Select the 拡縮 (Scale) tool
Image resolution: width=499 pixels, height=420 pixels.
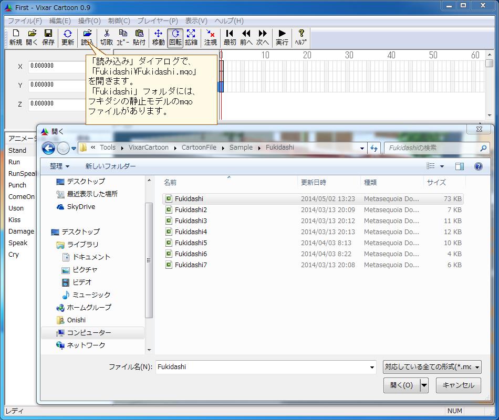click(x=191, y=37)
